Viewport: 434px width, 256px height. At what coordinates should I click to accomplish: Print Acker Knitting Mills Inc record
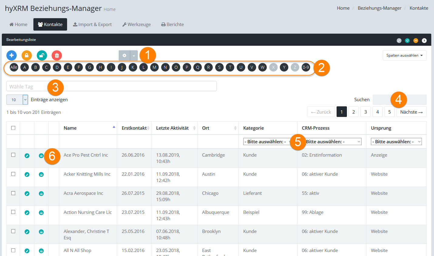pyautogui.click(x=41, y=175)
